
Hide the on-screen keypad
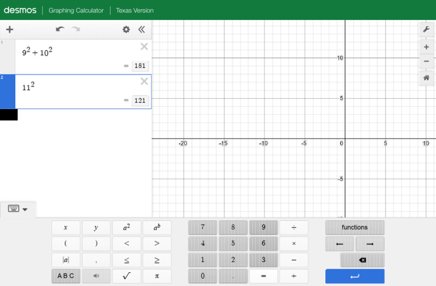[18, 209]
